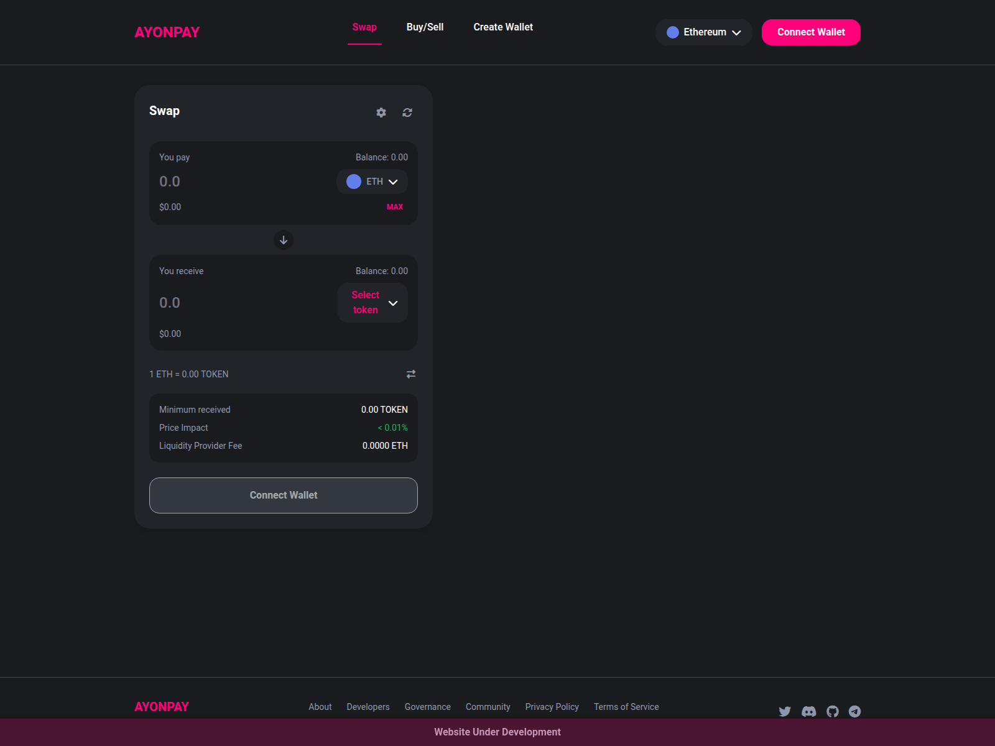Expand the Select token dropdown

point(372,303)
